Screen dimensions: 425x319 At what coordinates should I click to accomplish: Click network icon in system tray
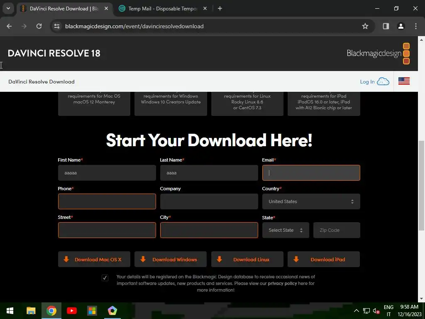click(x=366, y=311)
